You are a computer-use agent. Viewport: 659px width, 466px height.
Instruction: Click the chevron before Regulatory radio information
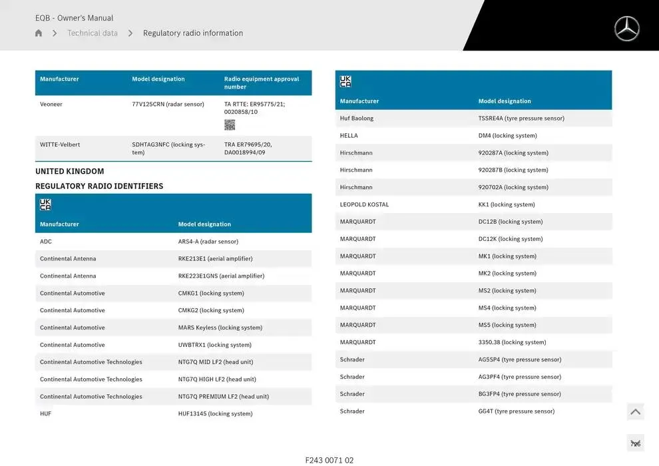pos(130,33)
